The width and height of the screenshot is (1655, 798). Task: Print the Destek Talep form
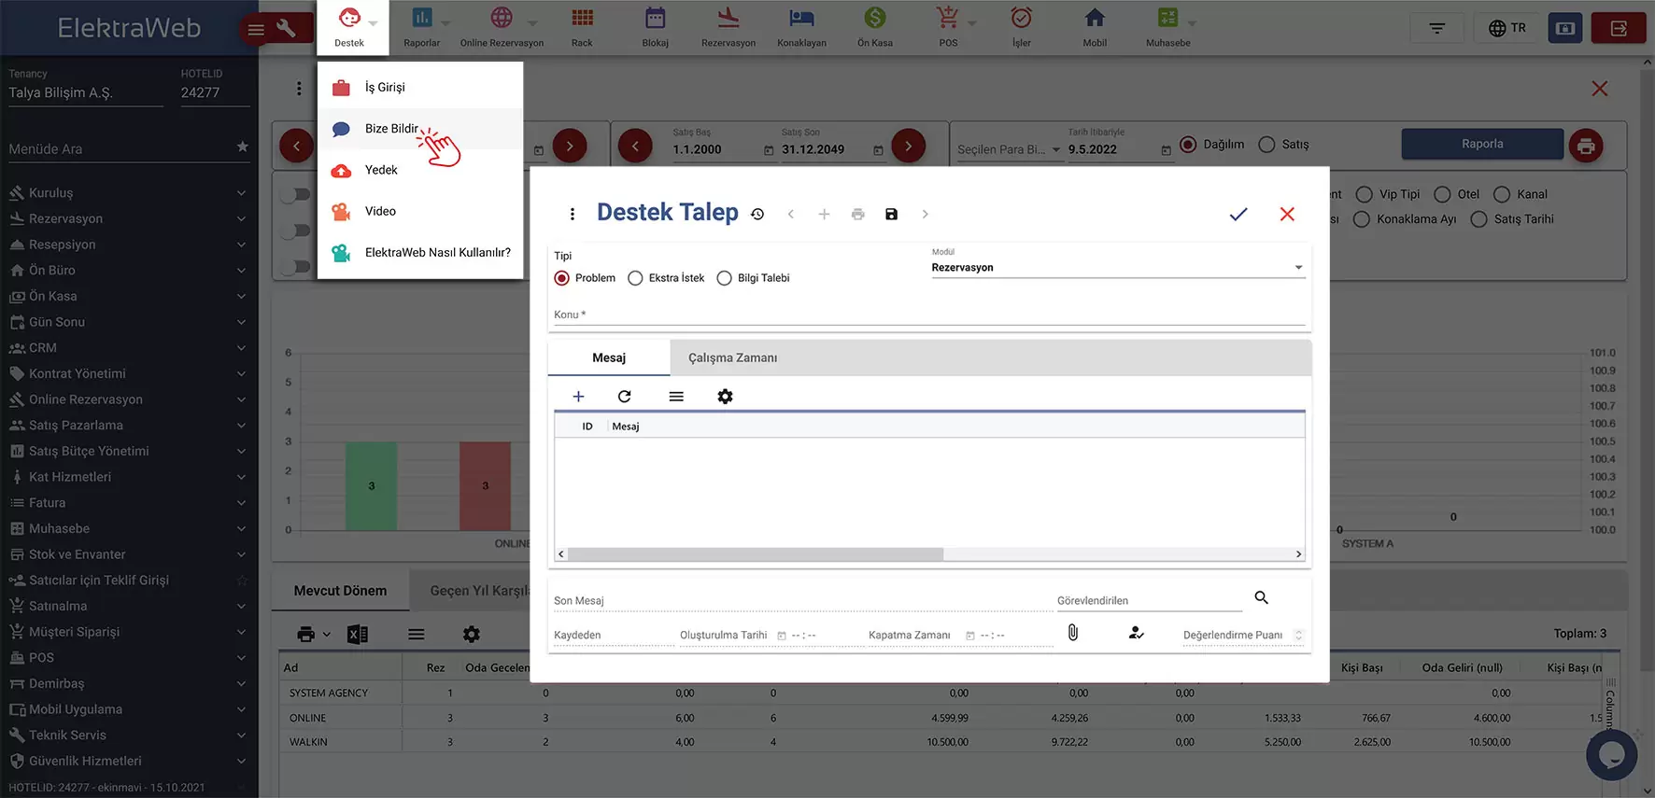point(858,215)
